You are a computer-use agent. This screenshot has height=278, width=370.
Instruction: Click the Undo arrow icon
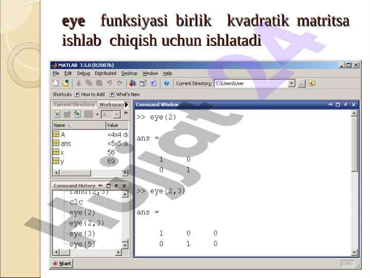109,83
